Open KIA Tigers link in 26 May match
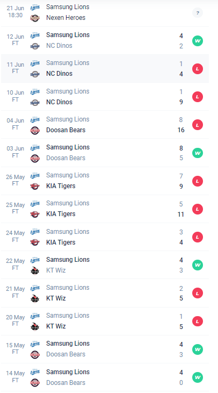The width and height of the screenshot is (218, 393). (x=61, y=186)
